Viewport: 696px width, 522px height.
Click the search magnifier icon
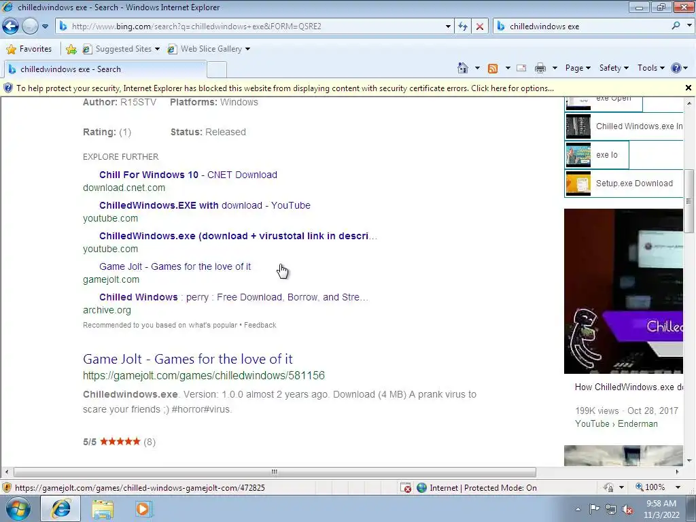coord(676,26)
